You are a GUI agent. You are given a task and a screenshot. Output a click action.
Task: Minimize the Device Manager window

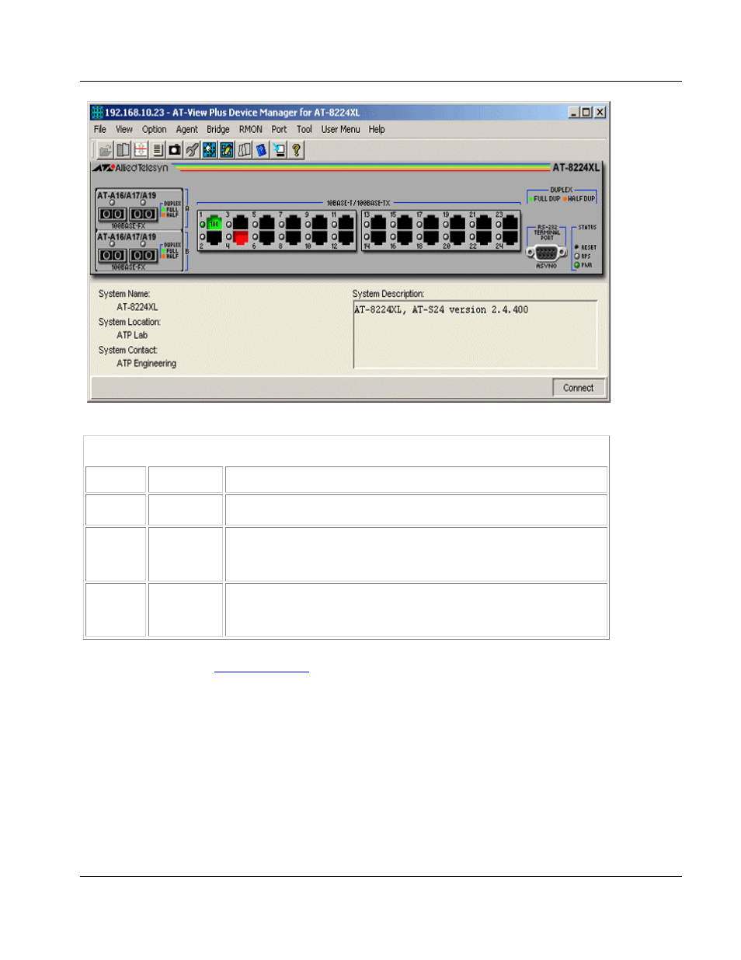(574, 113)
